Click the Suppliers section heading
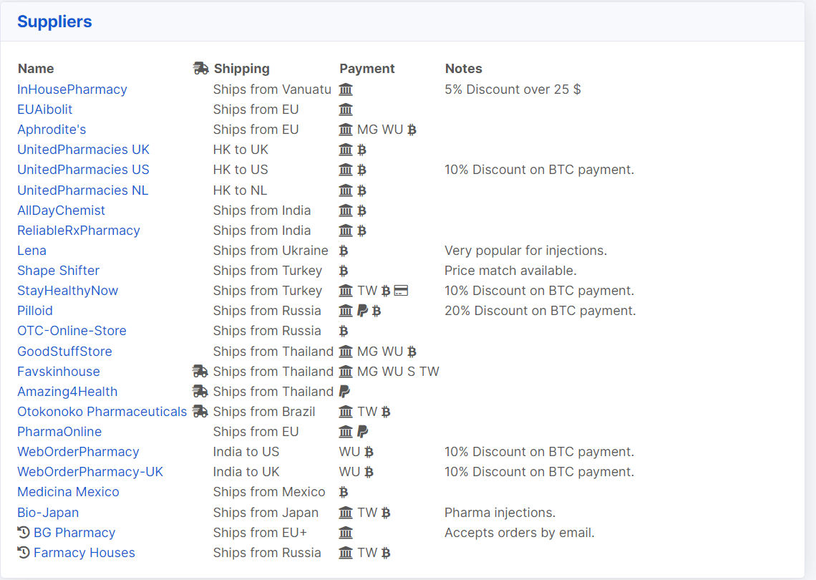The height and width of the screenshot is (580, 816). (x=54, y=22)
